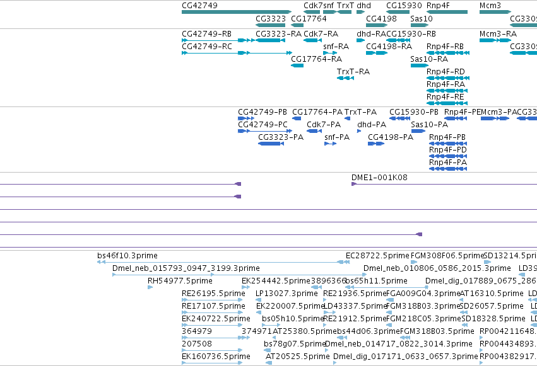Click the Sas10 gene label
The width and height of the screenshot is (537, 366).
(422, 18)
